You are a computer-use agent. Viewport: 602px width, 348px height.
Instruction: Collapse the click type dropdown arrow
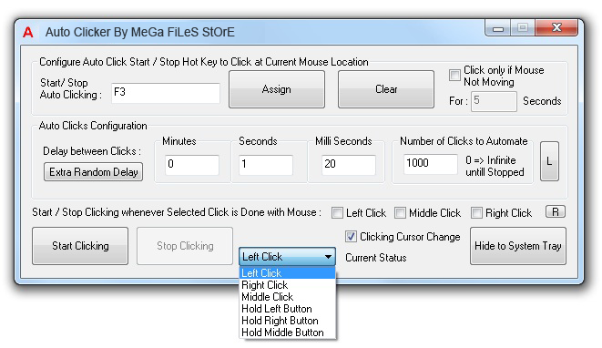click(328, 257)
